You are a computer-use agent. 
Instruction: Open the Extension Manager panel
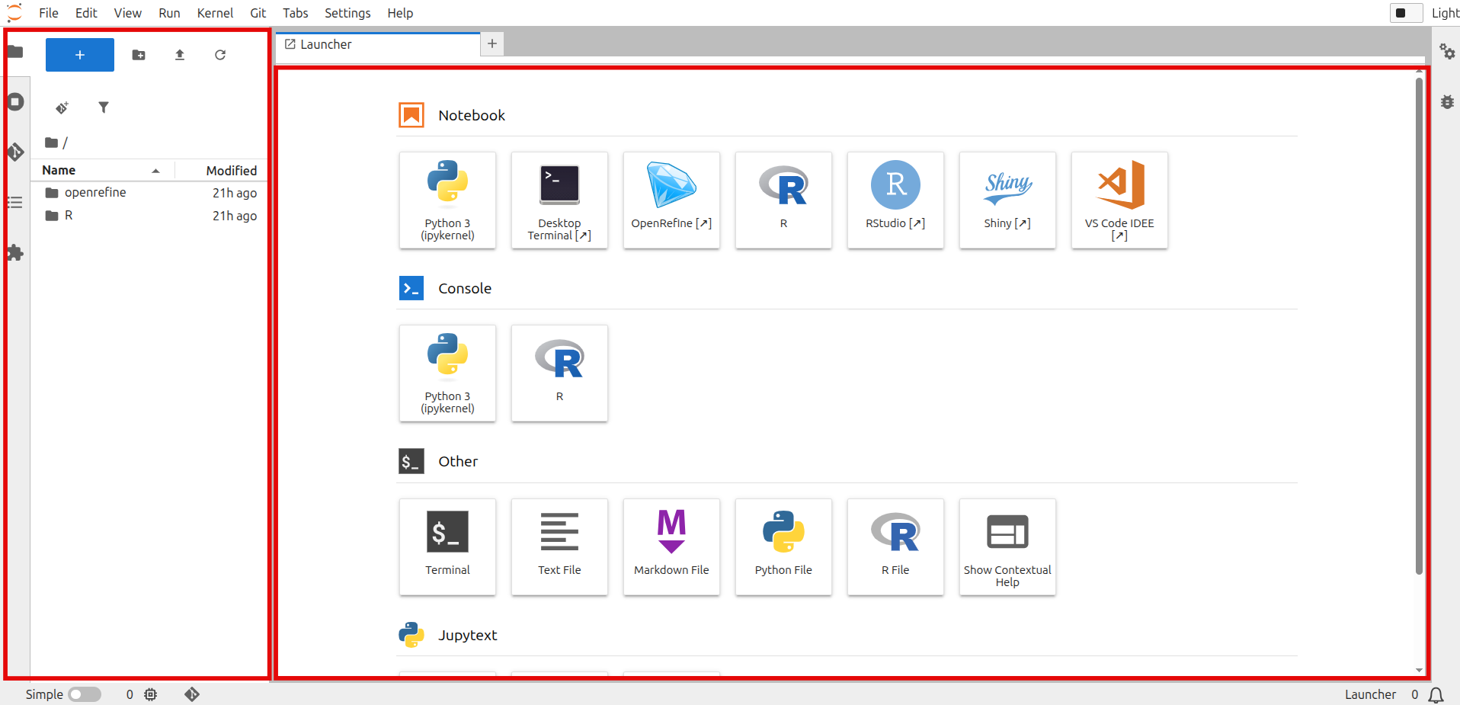[15, 253]
